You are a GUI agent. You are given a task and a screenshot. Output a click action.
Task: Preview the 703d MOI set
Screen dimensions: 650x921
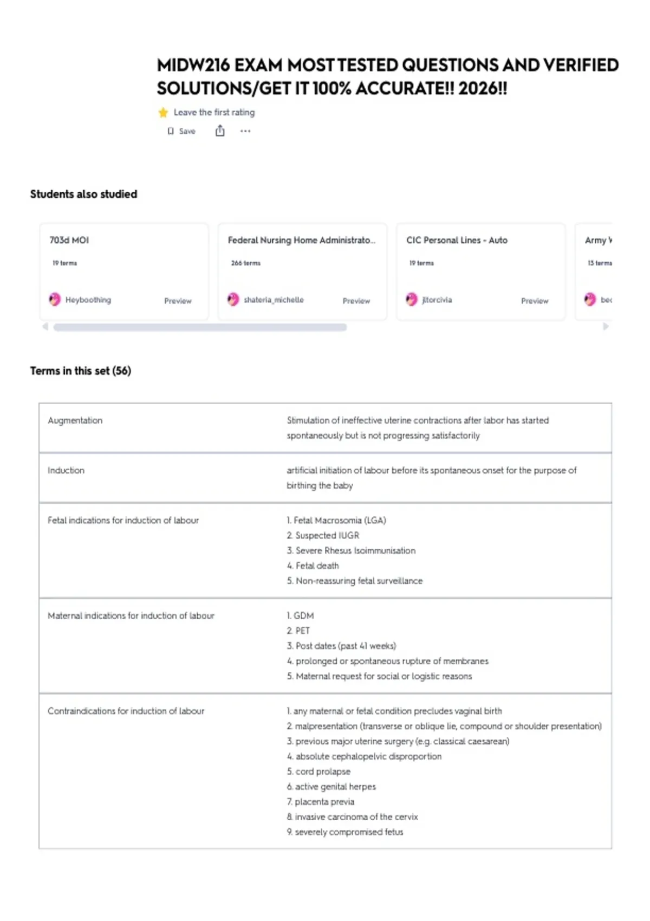[x=178, y=301]
